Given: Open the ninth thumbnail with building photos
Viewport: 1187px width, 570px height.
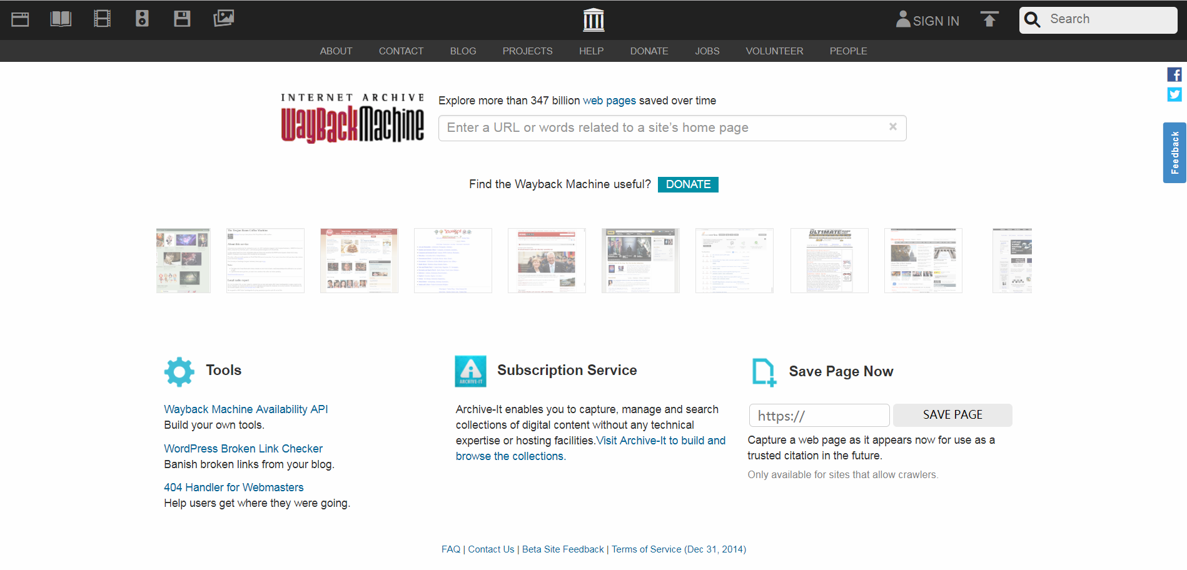Looking at the screenshot, I should tap(923, 261).
